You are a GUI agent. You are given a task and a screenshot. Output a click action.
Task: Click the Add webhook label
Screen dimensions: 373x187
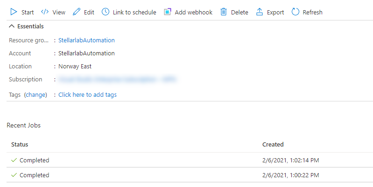click(193, 12)
